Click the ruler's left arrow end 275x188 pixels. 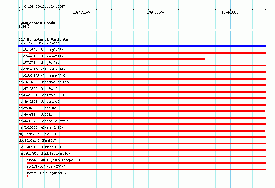point(19,10)
